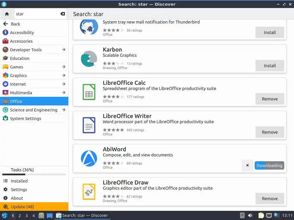
Task: Open the LibreOffice Calc spreadsheet icon
Action: pos(89,92)
